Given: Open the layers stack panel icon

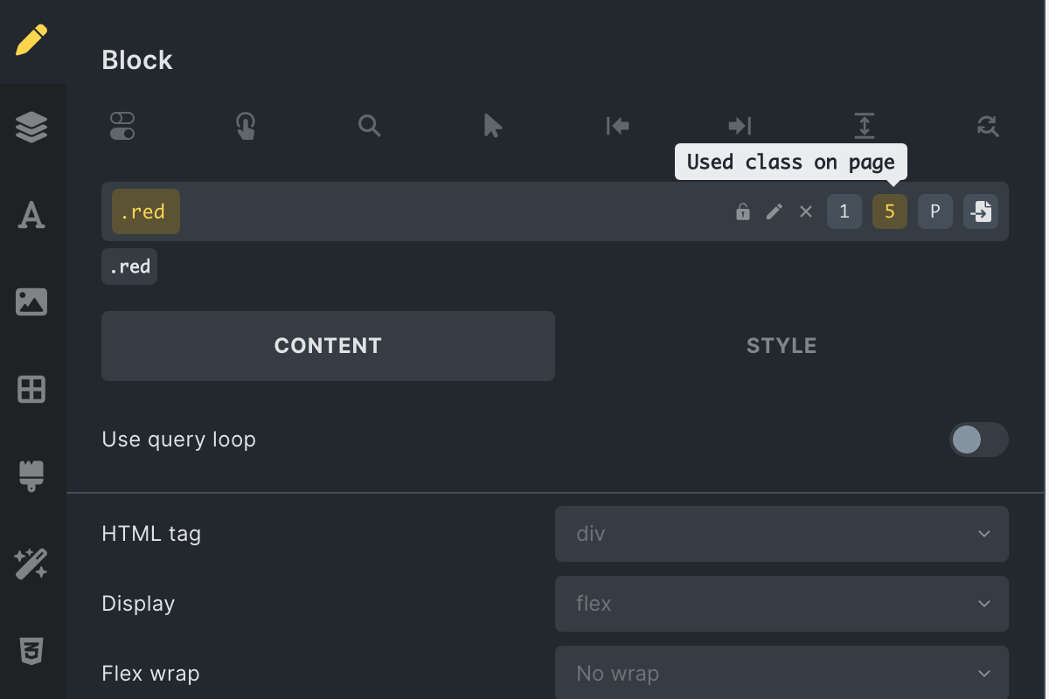Looking at the screenshot, I should click(31, 128).
